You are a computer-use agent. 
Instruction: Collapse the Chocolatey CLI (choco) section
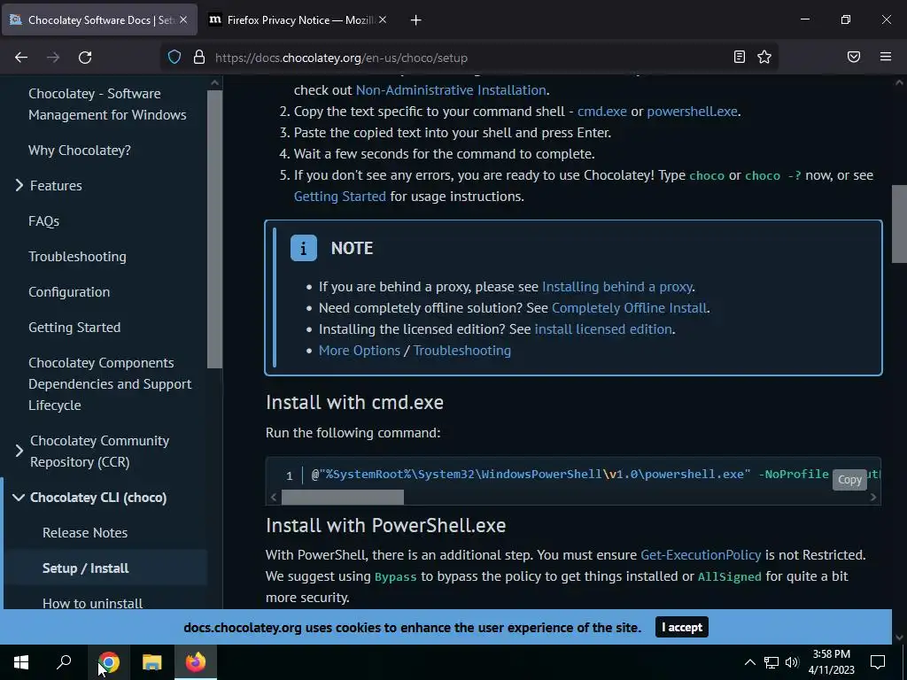(x=19, y=498)
